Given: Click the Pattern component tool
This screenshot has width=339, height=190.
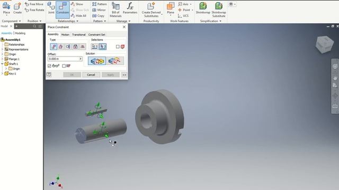Looking at the screenshot, I should point(99,4).
